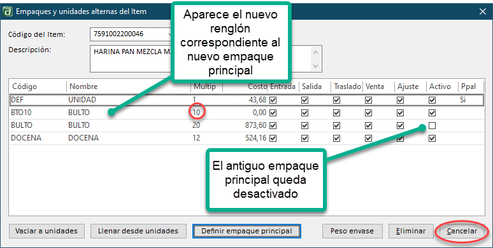Toggle Entrada checkbox in DEF row

coord(273,100)
